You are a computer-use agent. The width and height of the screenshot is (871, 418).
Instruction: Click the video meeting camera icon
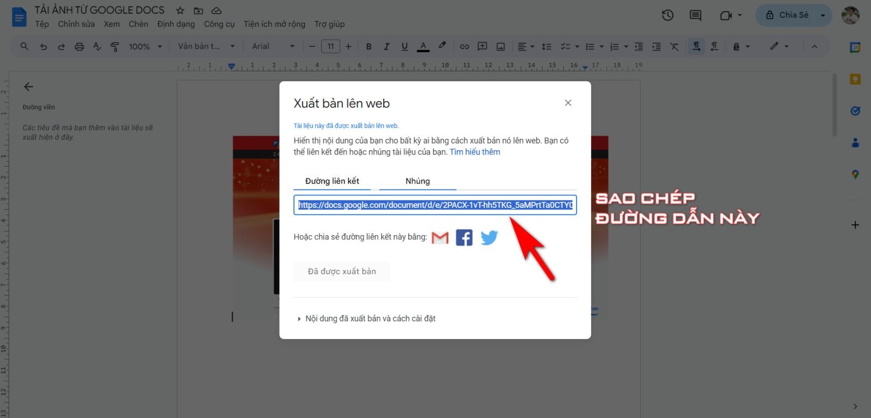pyautogui.click(x=726, y=15)
